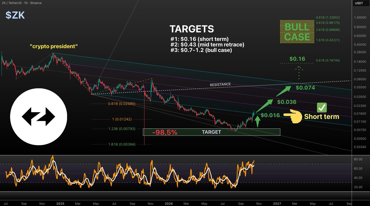Select the 1 (0.01242) fib label

(122, 119)
